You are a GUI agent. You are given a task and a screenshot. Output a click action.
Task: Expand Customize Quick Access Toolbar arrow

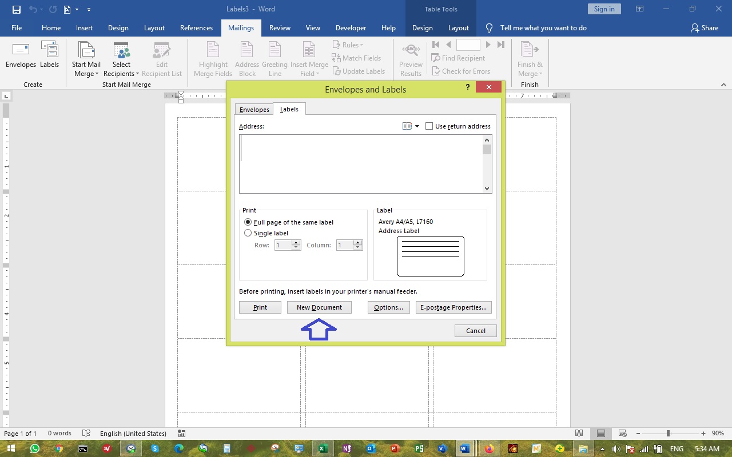coord(89,10)
